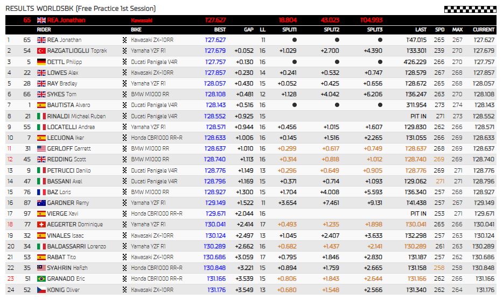The height and width of the screenshot is (300, 503).
Task: Click the rider name REDDING Scott
Action: click(67, 160)
